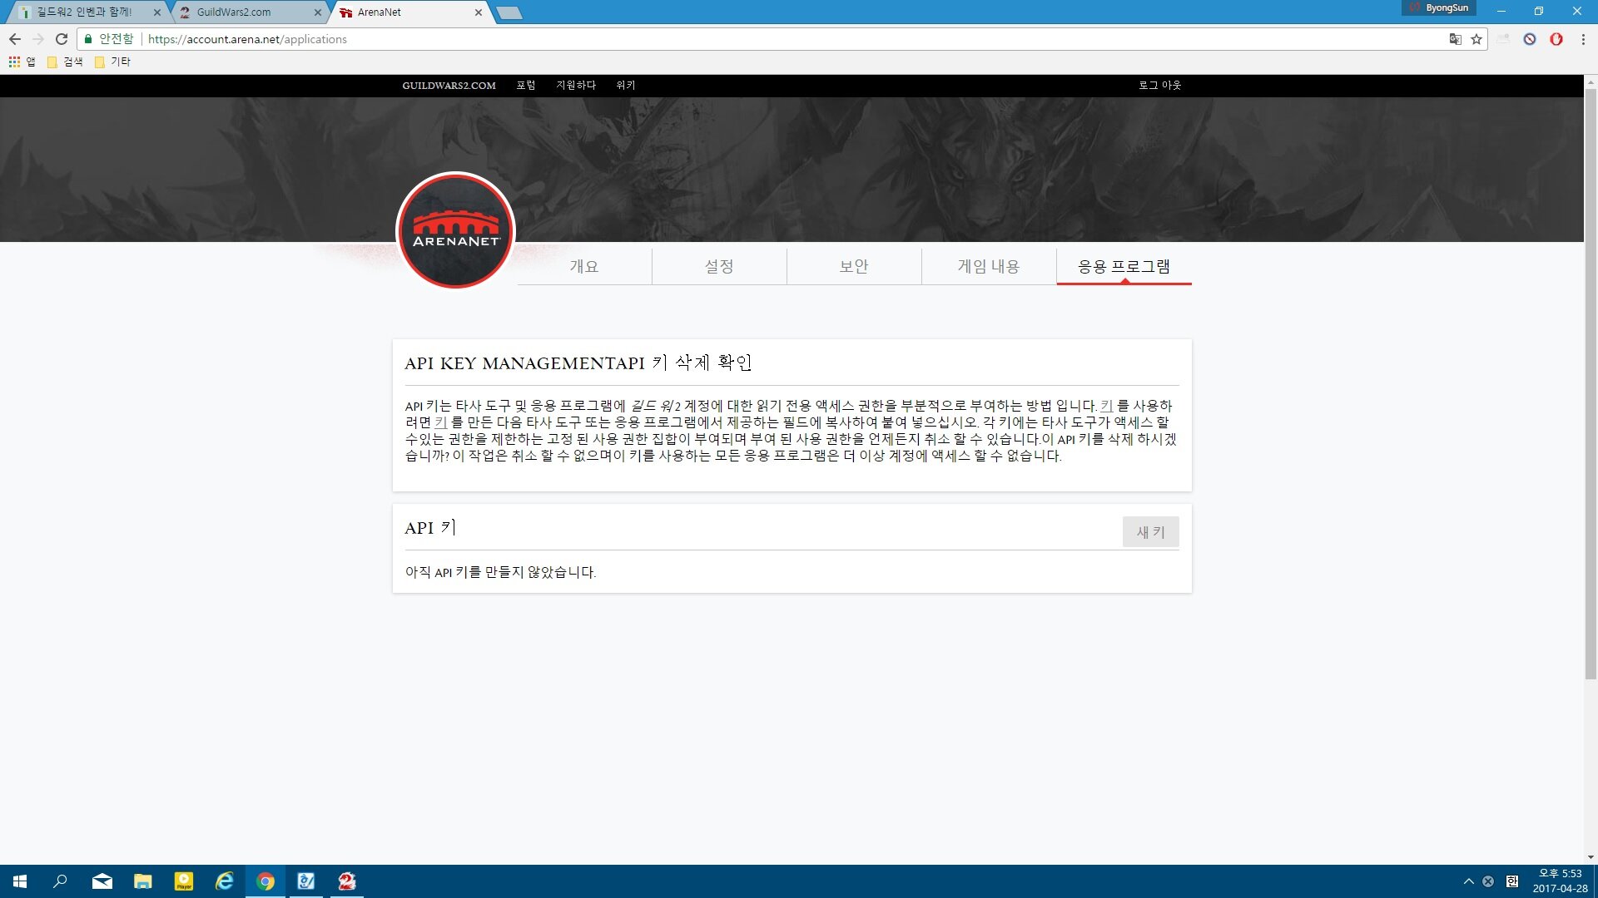Open the Apps grid shortcut in bookmarks bar
The width and height of the screenshot is (1598, 898).
(x=22, y=62)
